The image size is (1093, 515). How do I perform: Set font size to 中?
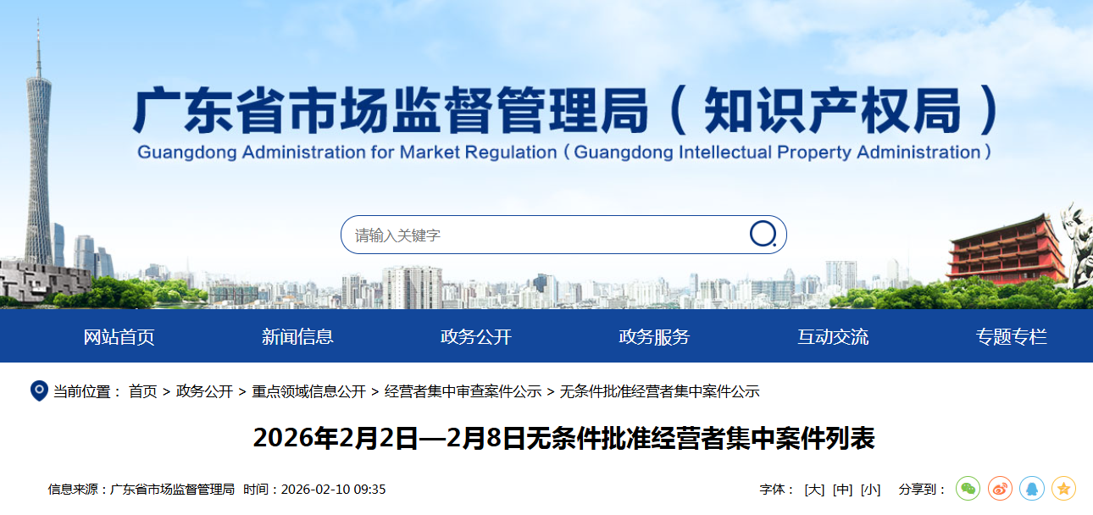click(843, 490)
